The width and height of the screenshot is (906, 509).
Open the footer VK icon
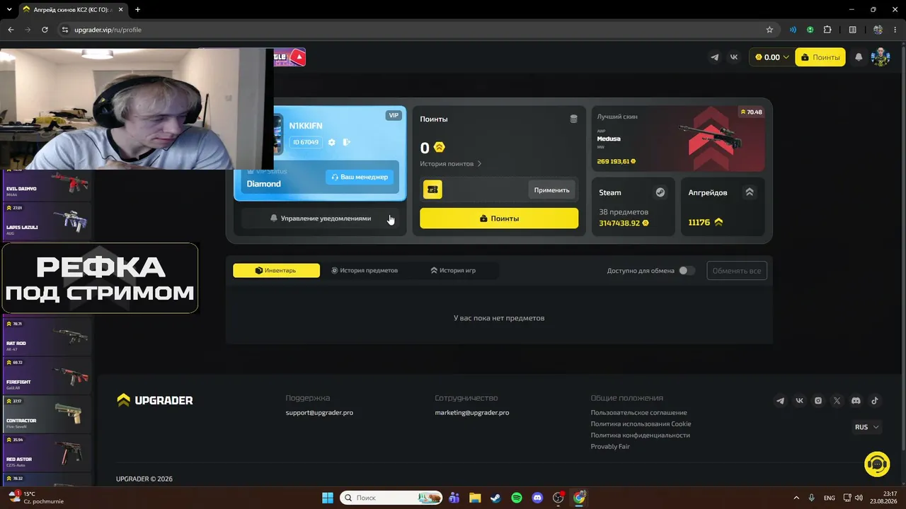[800, 401]
